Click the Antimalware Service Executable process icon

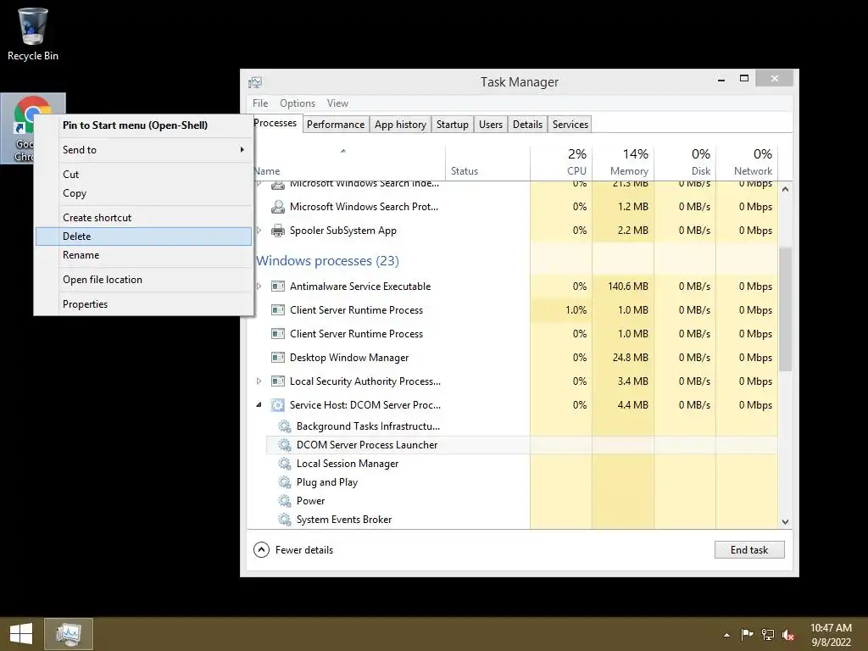point(277,287)
